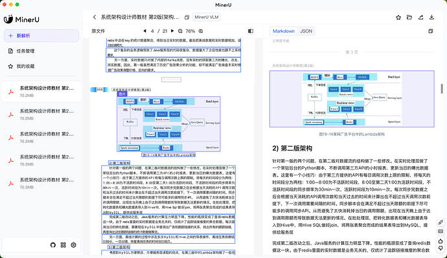Toggle the source panel layout view

[x=251, y=31]
